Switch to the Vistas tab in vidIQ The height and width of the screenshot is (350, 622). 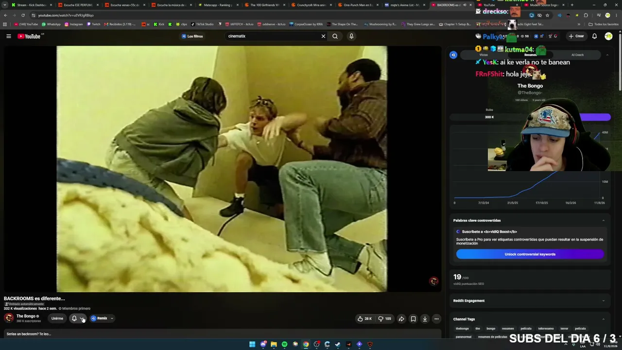(x=484, y=55)
